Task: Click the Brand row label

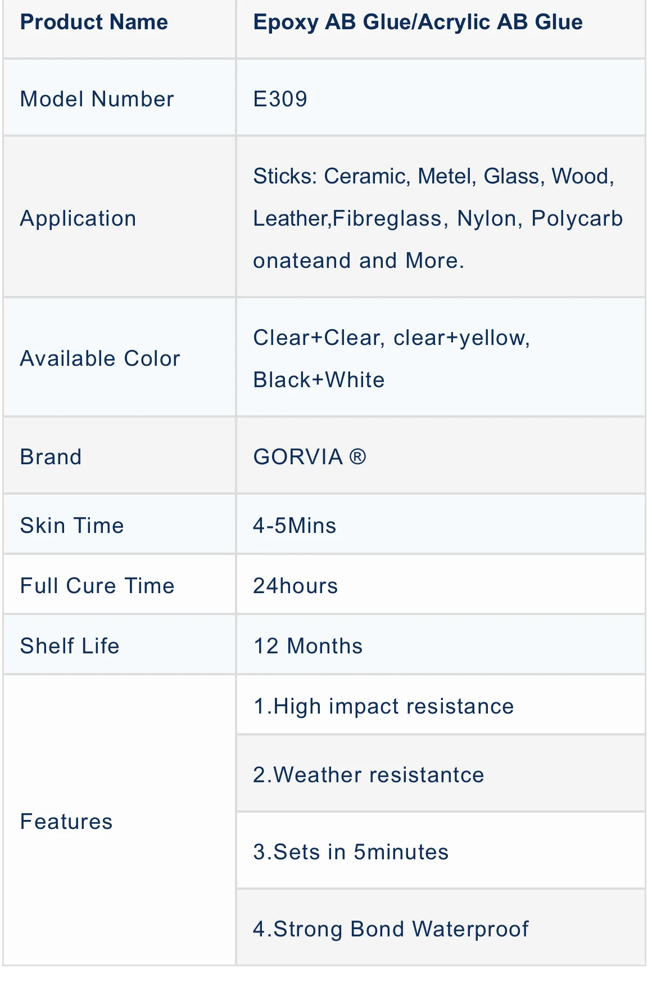Action: click(x=51, y=457)
